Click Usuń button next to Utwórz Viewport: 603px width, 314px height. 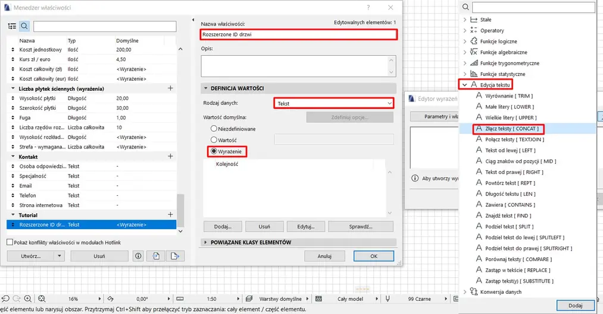(99, 256)
